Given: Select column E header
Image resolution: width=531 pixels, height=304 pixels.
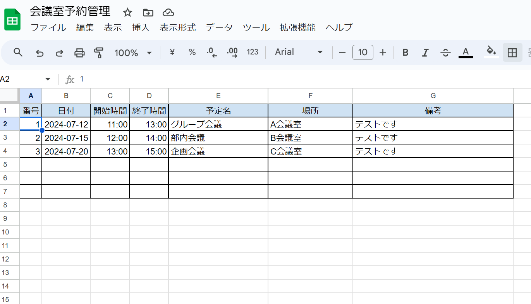Looking at the screenshot, I should 218,96.
